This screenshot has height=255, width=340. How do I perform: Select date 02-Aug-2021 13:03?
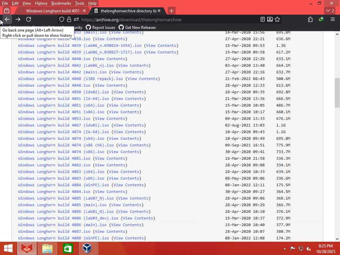point(245,125)
